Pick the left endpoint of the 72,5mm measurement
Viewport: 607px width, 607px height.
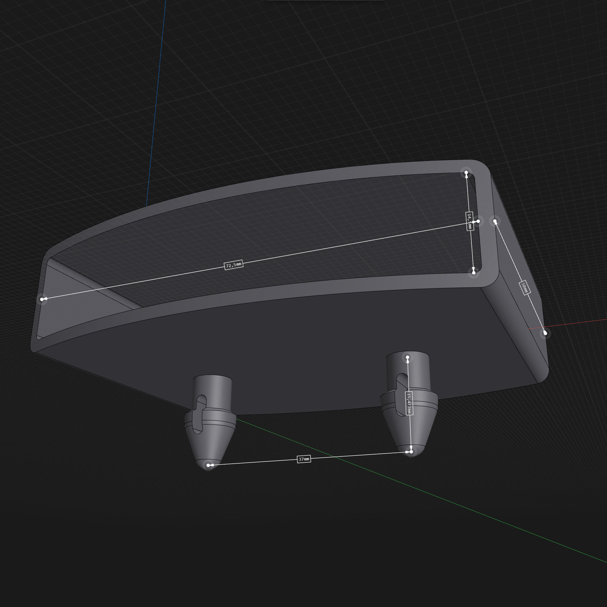pos(42,299)
